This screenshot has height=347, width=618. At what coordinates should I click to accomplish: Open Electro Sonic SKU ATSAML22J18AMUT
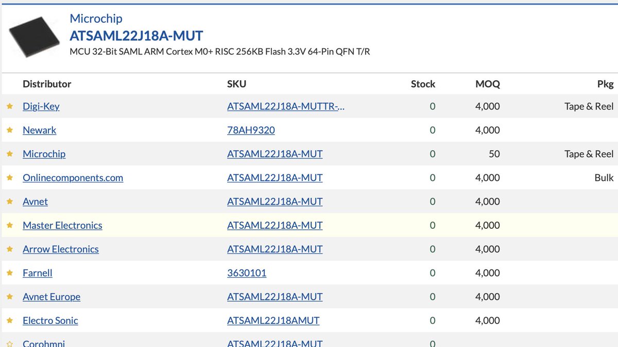click(273, 320)
